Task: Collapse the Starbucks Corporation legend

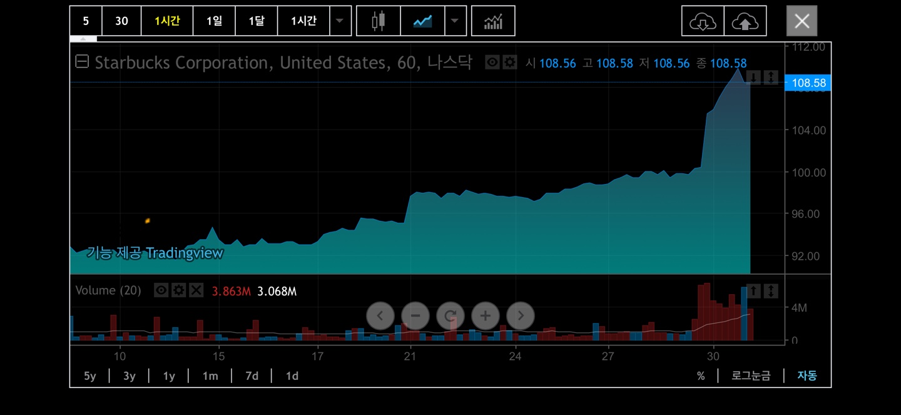Action: coord(82,62)
